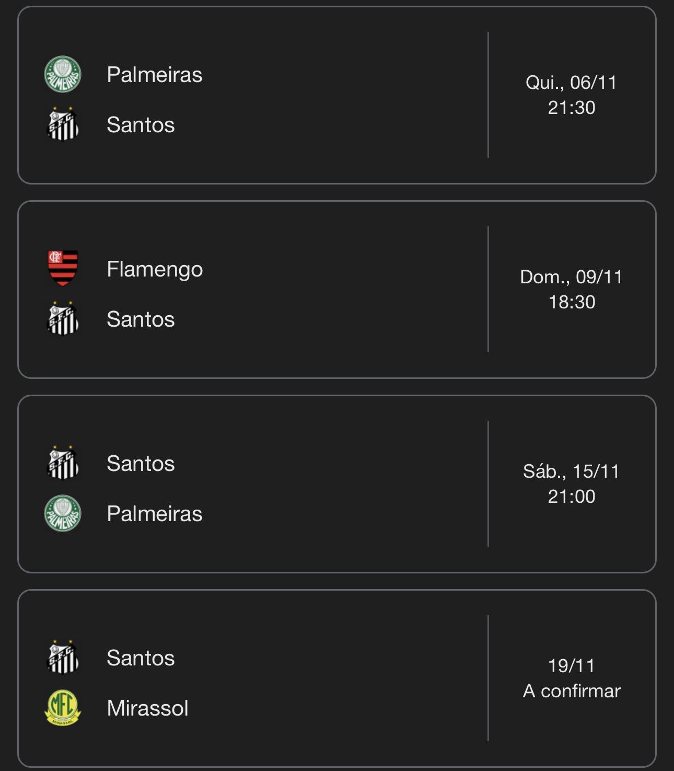This screenshot has width=674, height=771.
Task: Click Palmeiras crest in 15/11 match
Action: [x=63, y=513]
